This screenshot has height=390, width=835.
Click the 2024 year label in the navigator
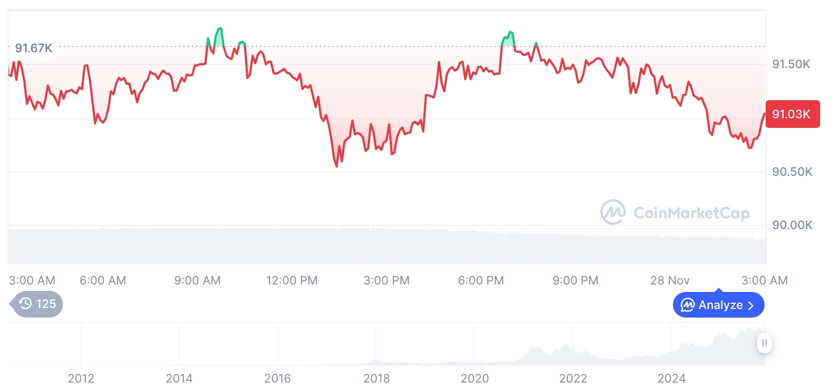pyautogui.click(x=672, y=379)
